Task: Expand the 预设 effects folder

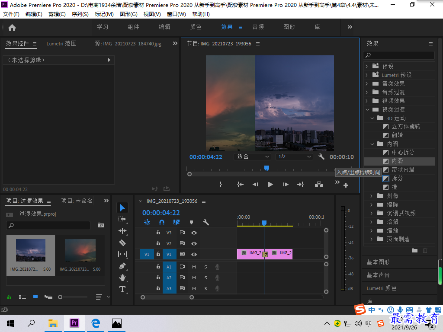Action: point(367,66)
